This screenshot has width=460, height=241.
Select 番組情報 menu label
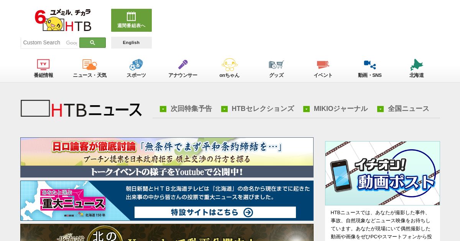[x=43, y=75]
